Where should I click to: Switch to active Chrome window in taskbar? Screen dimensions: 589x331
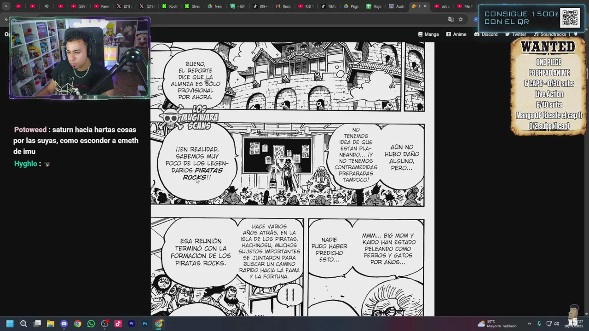point(159,324)
